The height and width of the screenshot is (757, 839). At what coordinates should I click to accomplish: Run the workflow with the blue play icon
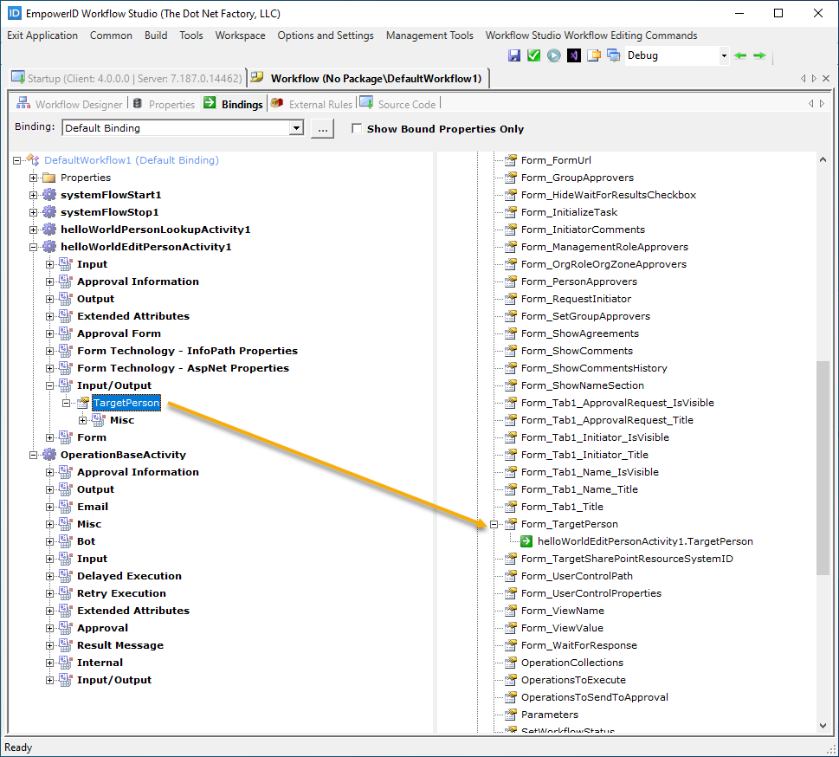(x=554, y=55)
